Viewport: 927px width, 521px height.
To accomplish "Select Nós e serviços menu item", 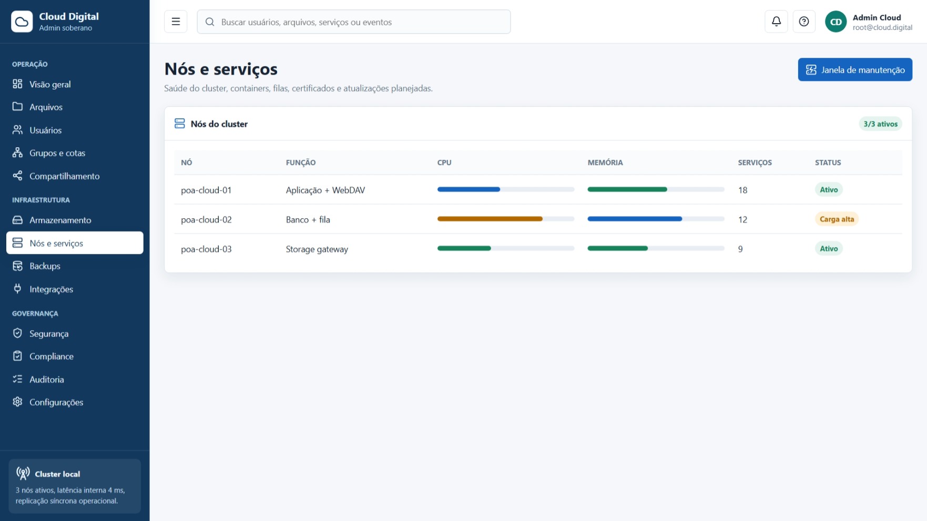I will [x=75, y=243].
